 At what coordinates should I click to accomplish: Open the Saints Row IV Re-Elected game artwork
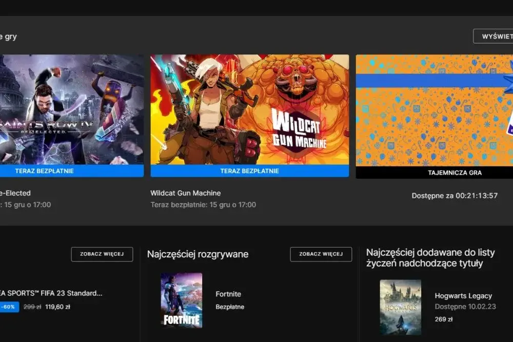[x=72, y=109]
